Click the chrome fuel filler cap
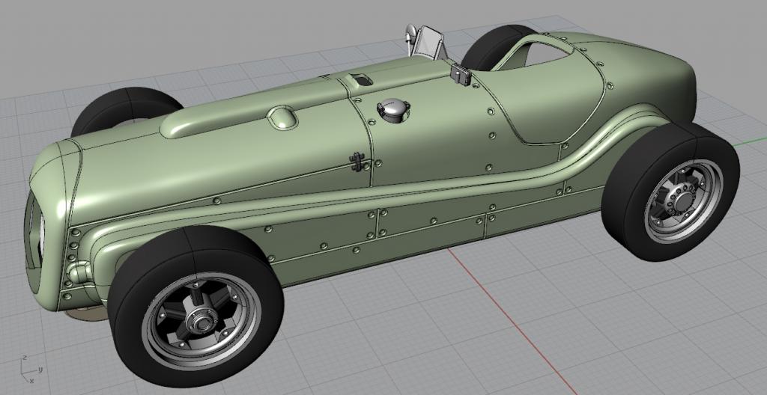The width and height of the screenshot is (767, 395). (392, 110)
